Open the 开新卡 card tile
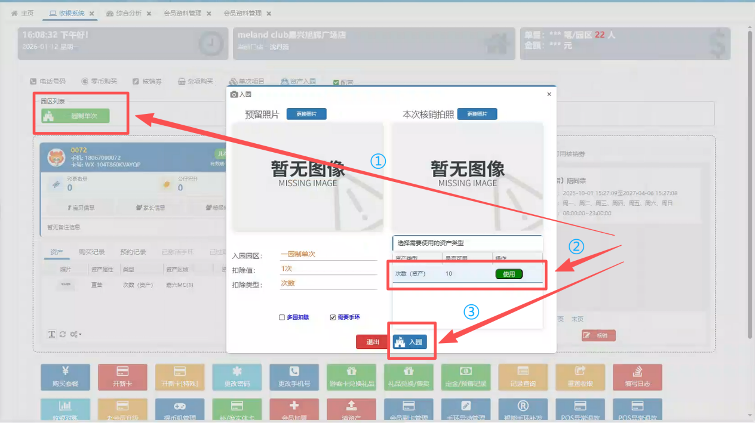 point(122,378)
